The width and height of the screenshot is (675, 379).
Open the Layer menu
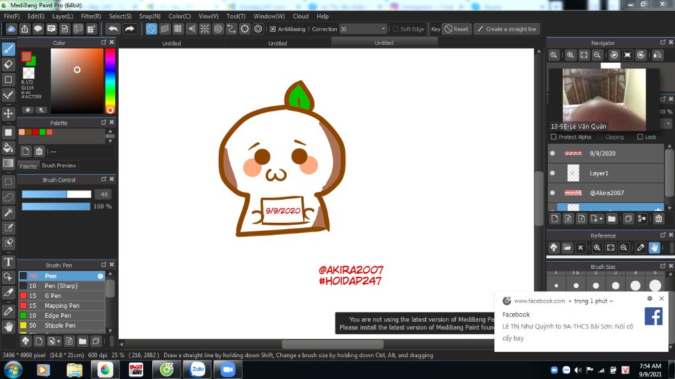(x=63, y=16)
